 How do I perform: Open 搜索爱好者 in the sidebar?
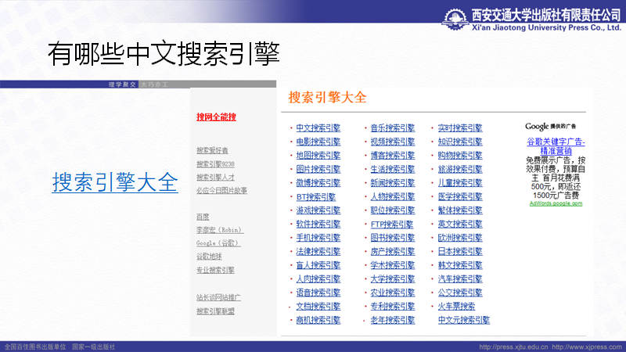pyautogui.click(x=212, y=150)
